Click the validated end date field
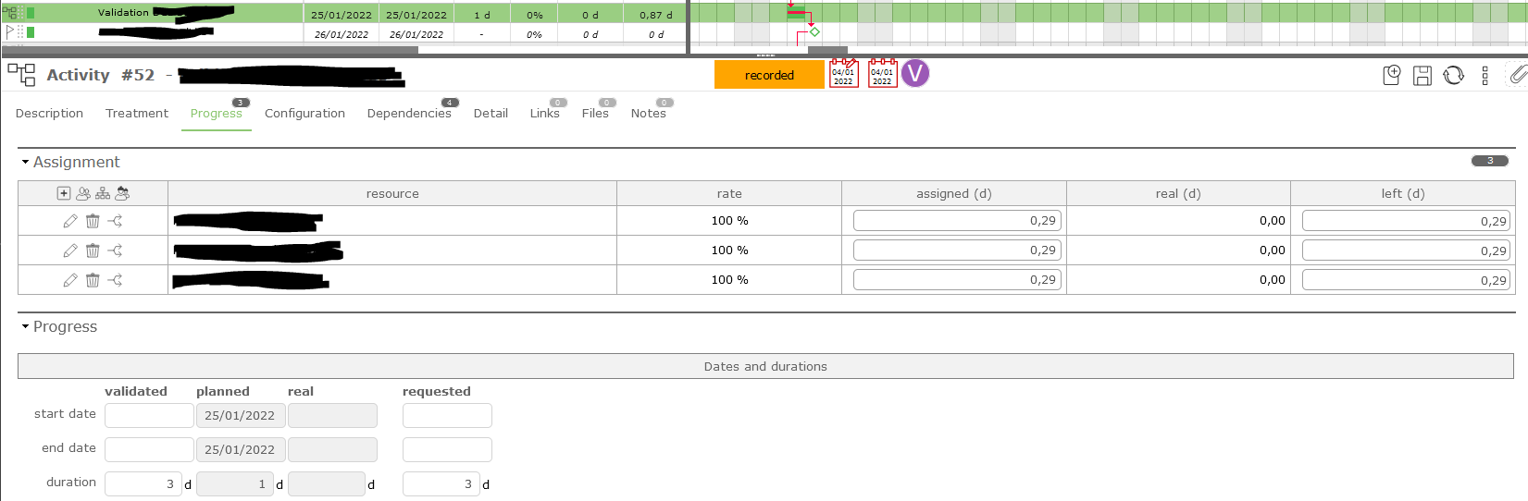This screenshot has height=501, width=1528. [x=149, y=449]
